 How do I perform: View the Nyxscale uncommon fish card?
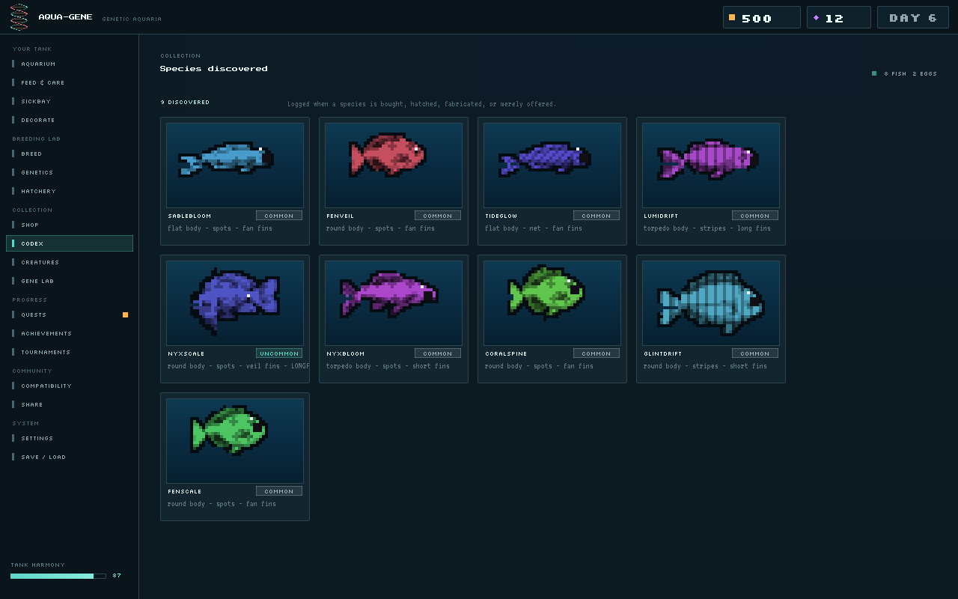pos(235,319)
